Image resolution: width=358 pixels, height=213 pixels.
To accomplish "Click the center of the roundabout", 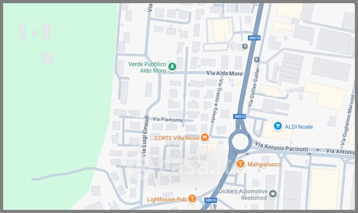I will (240, 141).
